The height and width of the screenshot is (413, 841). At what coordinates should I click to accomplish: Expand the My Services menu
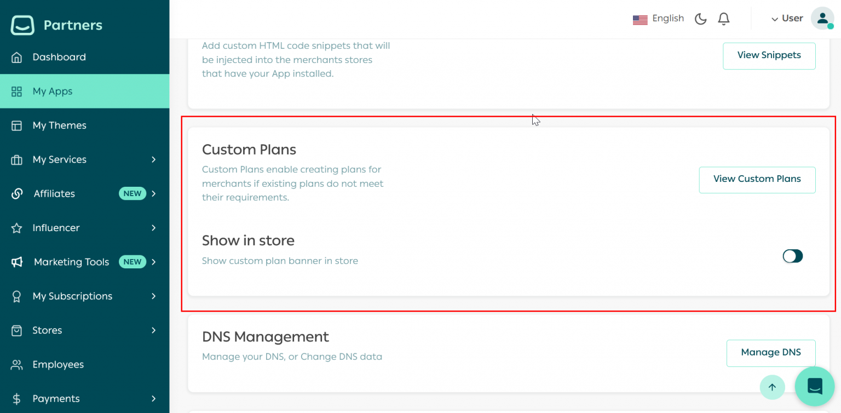click(60, 159)
